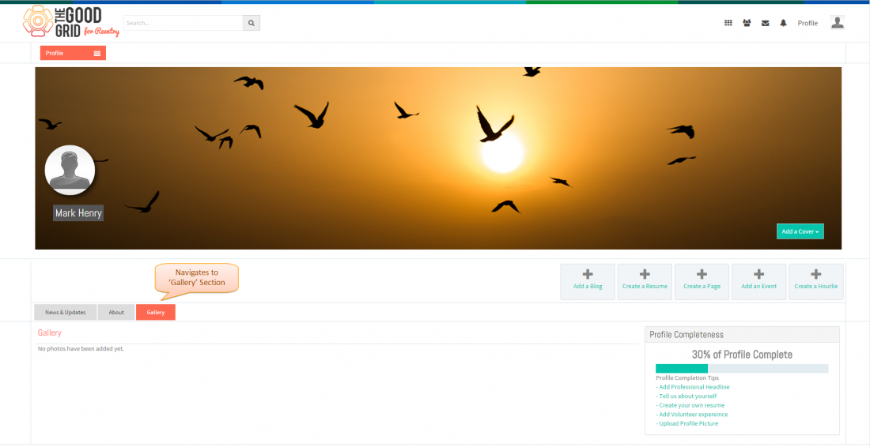
Task: Click the profile completeness progress bar
Action: (742, 368)
